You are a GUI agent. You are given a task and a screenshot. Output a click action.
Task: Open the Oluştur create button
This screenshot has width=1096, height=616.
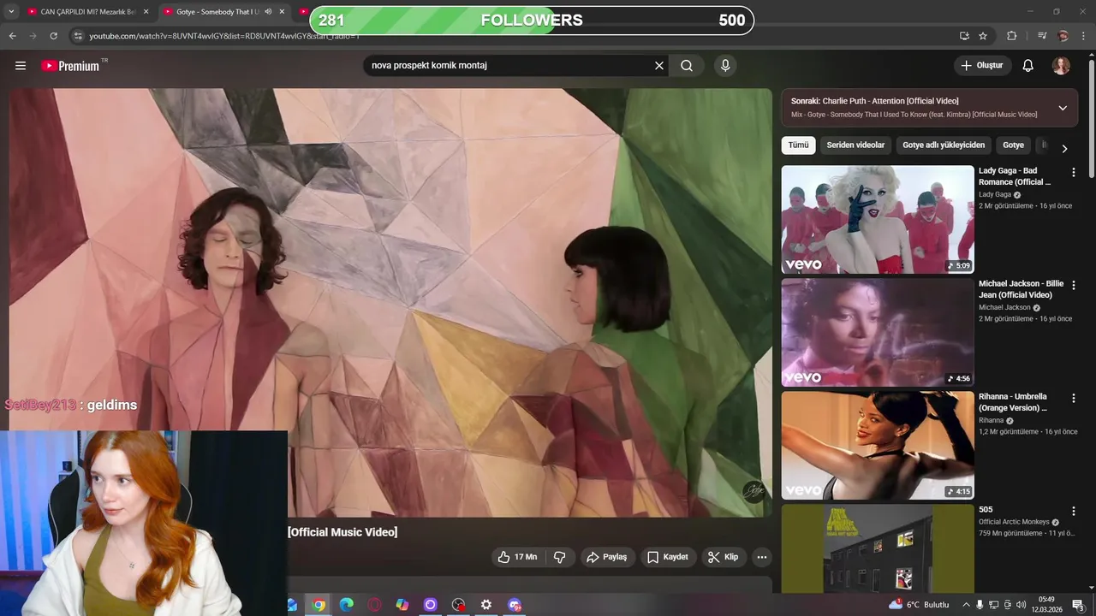click(982, 66)
